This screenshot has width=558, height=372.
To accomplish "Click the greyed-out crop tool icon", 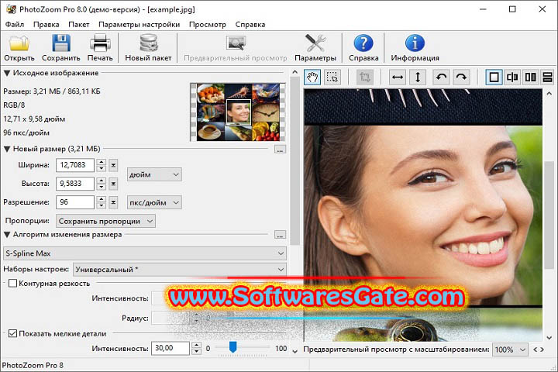I will (x=365, y=77).
